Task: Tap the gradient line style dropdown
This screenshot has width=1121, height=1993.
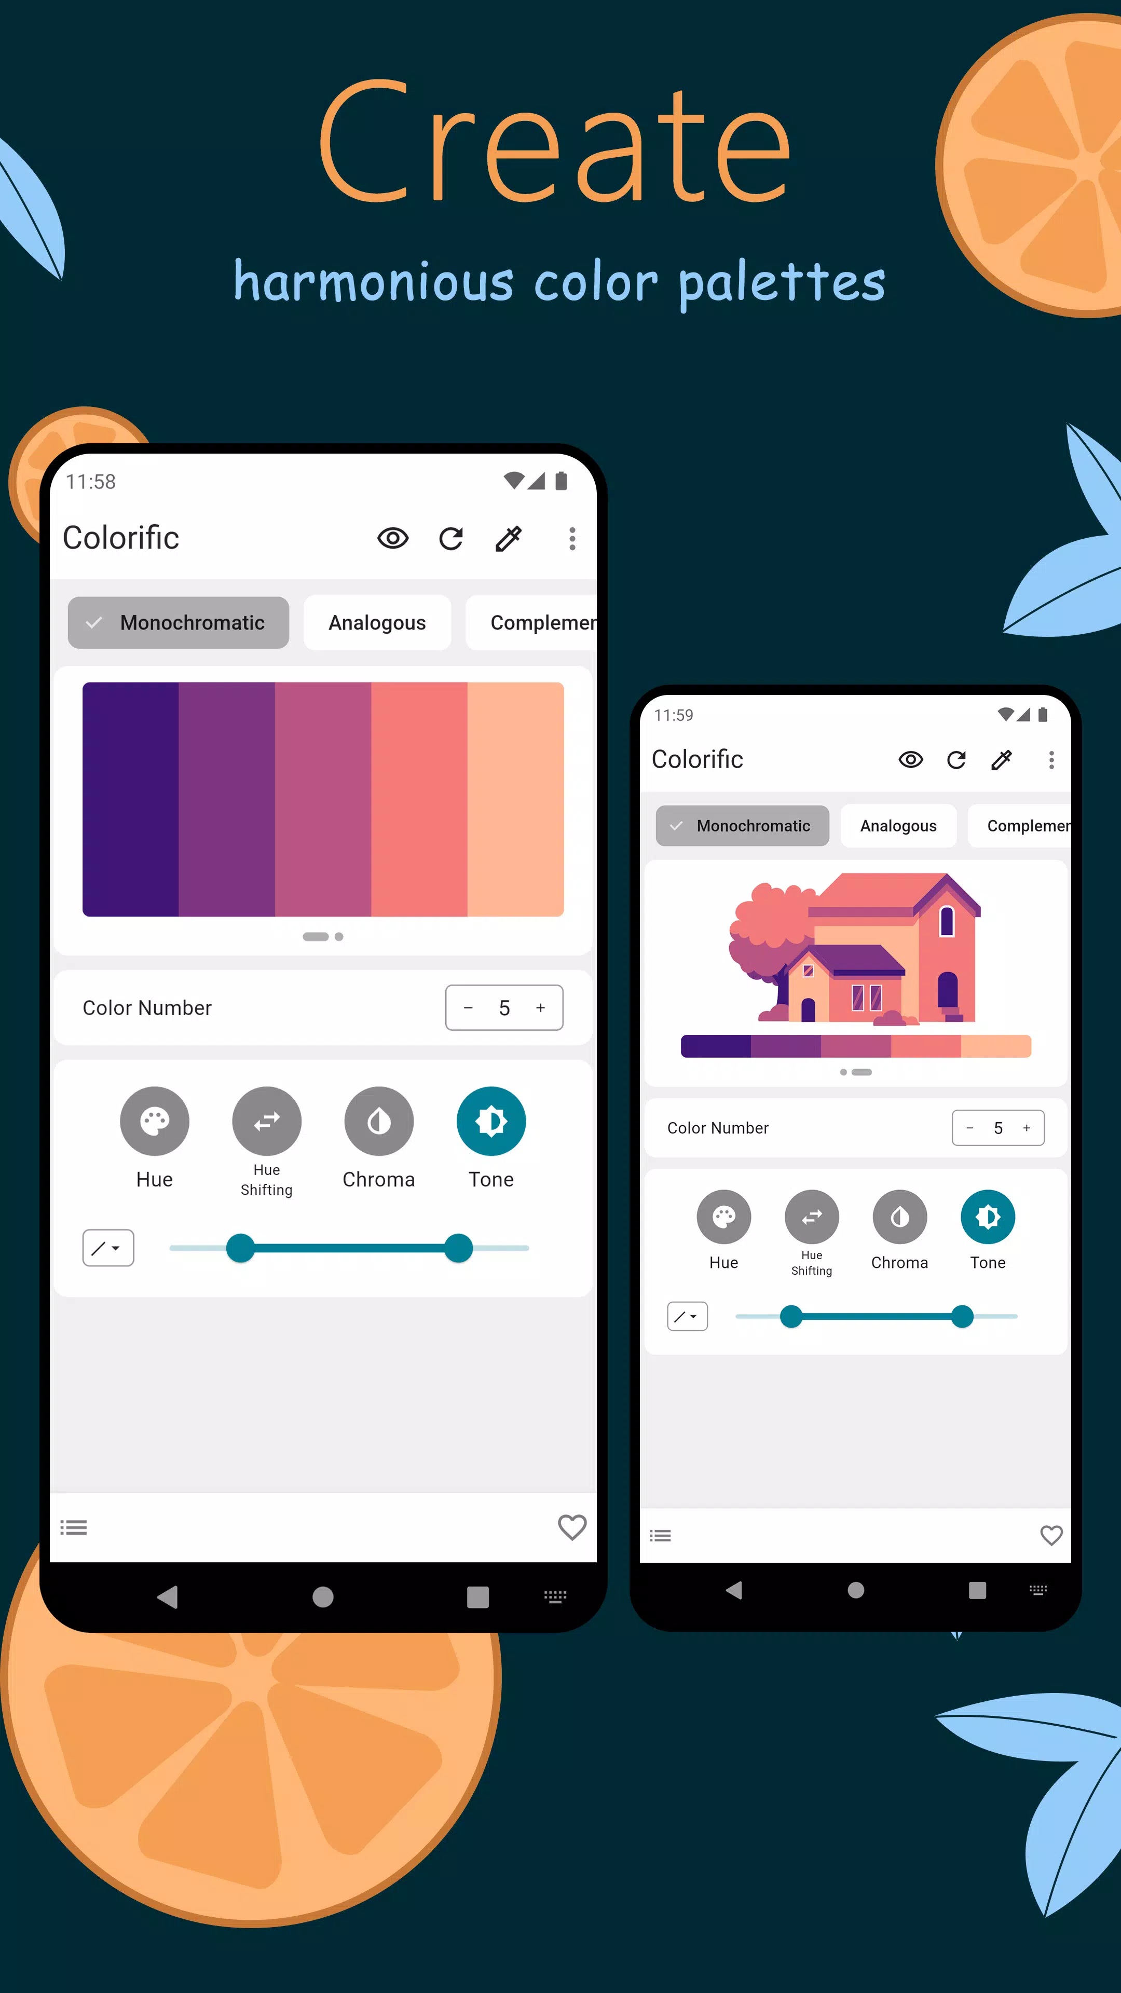Action: [107, 1247]
